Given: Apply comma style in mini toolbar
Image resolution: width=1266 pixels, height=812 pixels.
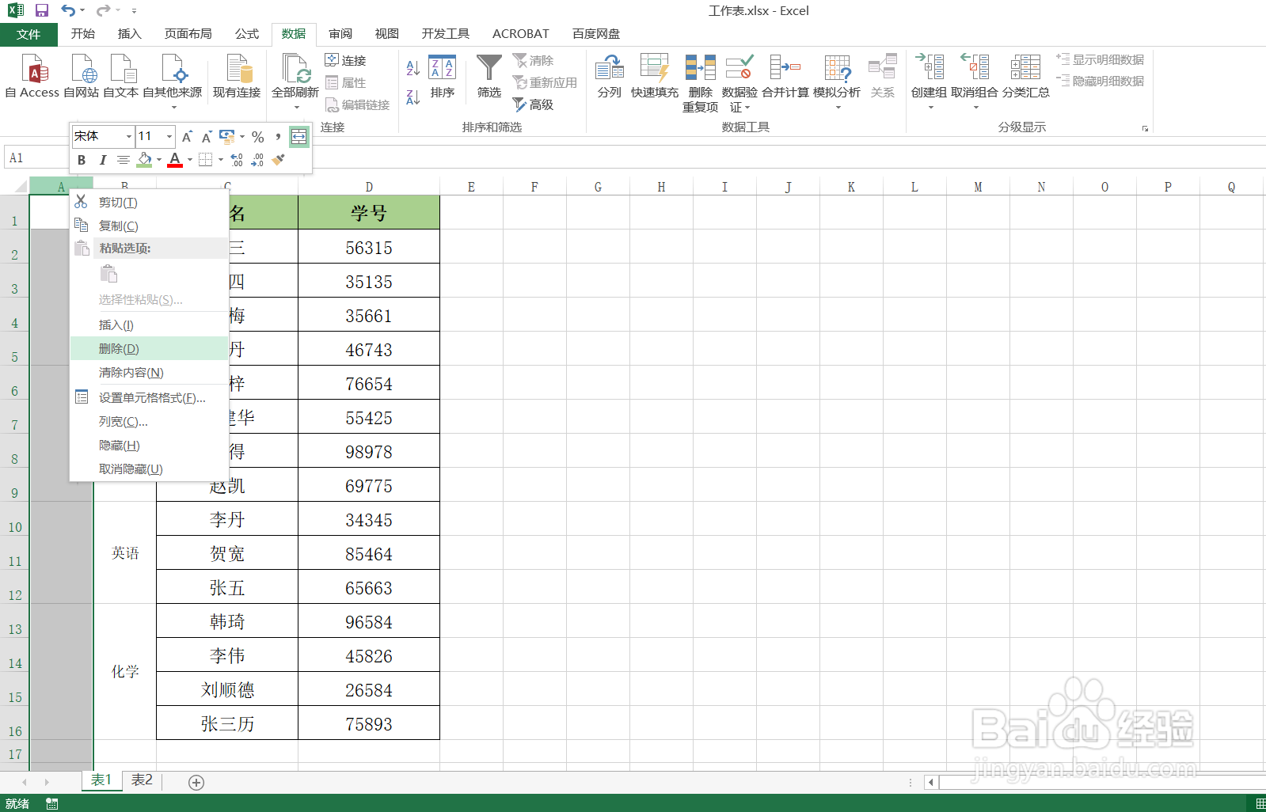Looking at the screenshot, I should (278, 137).
